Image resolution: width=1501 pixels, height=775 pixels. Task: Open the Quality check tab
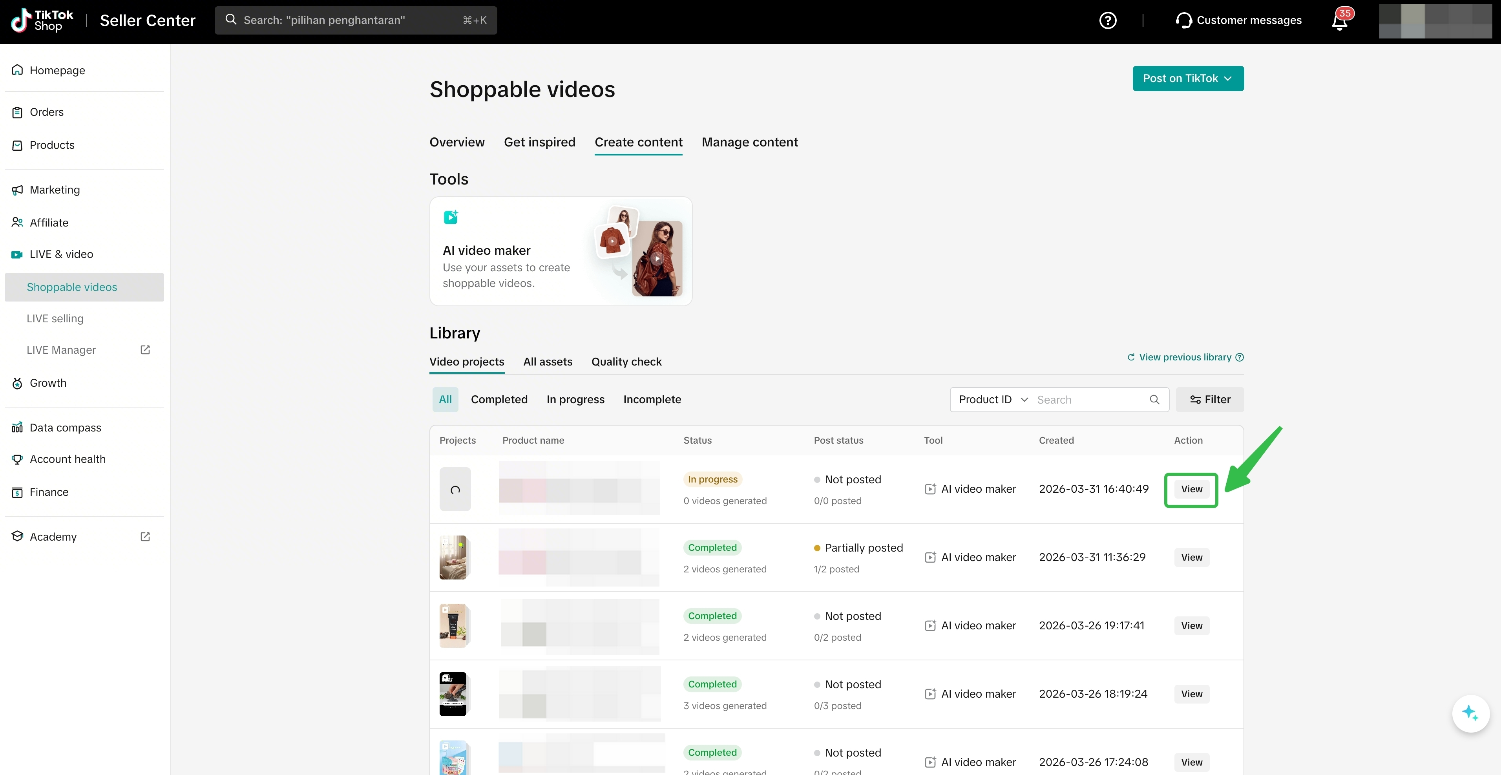(x=626, y=362)
